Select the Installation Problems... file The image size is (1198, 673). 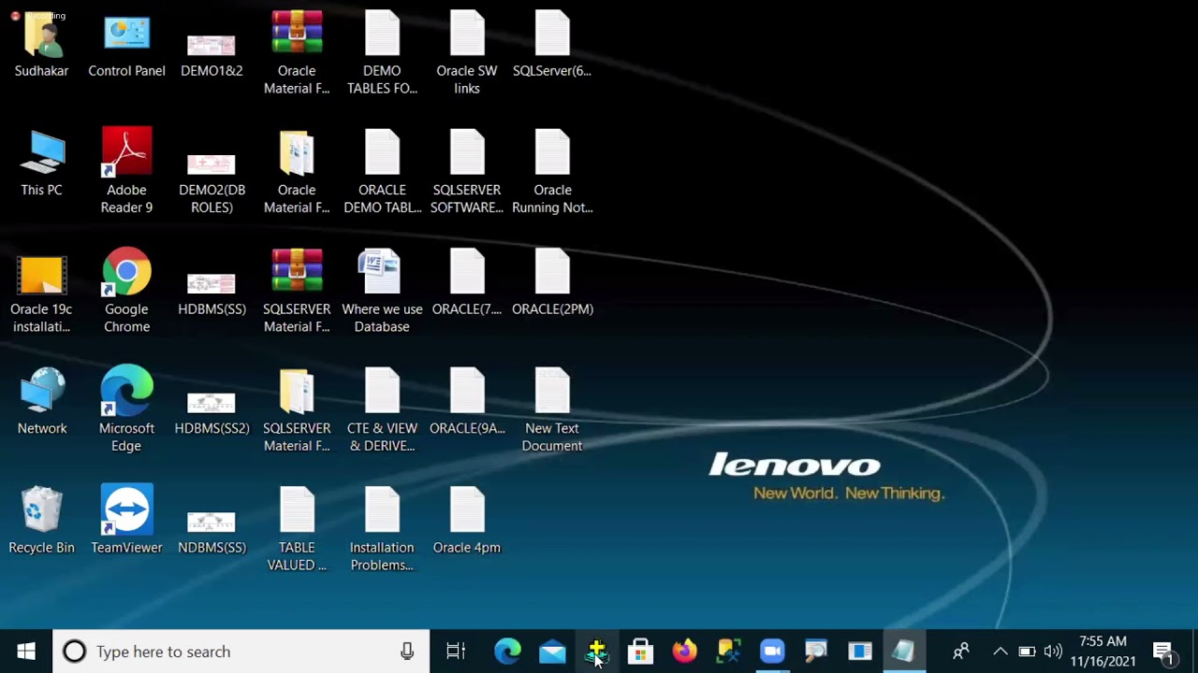(x=382, y=530)
